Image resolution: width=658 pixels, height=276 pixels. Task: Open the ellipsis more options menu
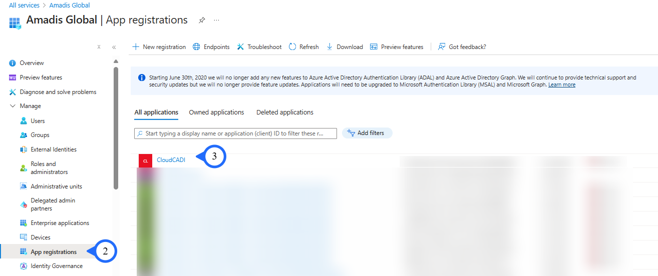point(216,20)
